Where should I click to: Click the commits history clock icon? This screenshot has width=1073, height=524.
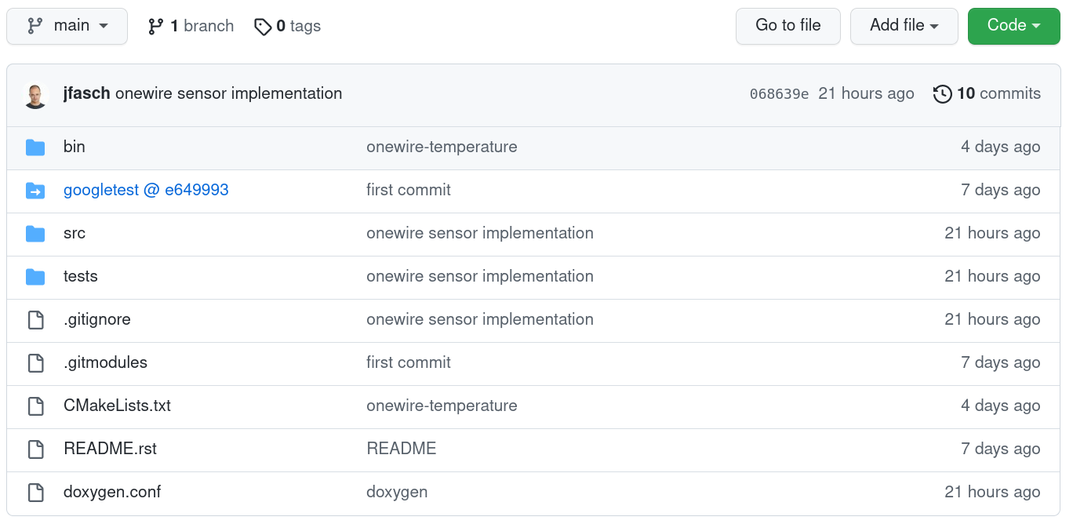click(x=942, y=94)
